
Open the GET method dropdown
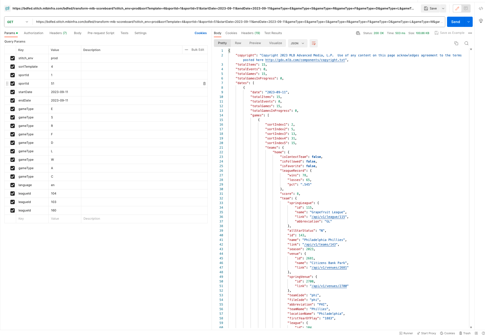click(18, 22)
